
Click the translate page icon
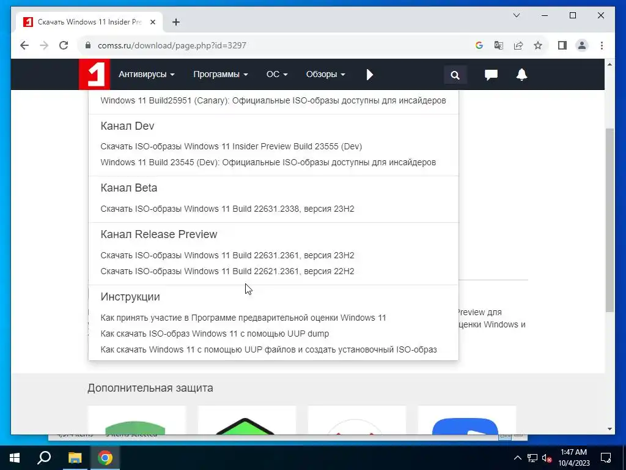click(x=499, y=45)
